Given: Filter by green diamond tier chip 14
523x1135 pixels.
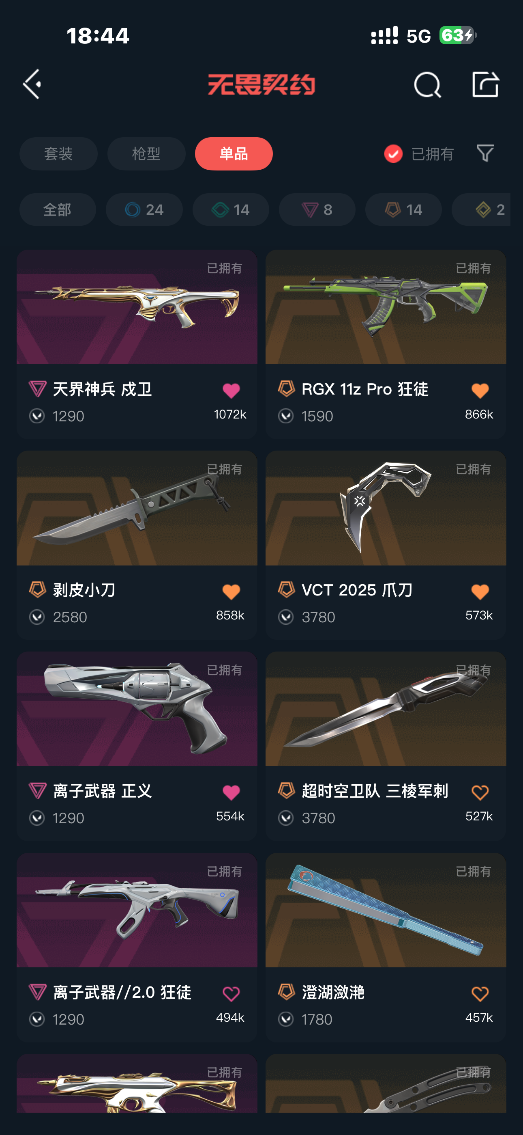Looking at the screenshot, I should (x=231, y=210).
